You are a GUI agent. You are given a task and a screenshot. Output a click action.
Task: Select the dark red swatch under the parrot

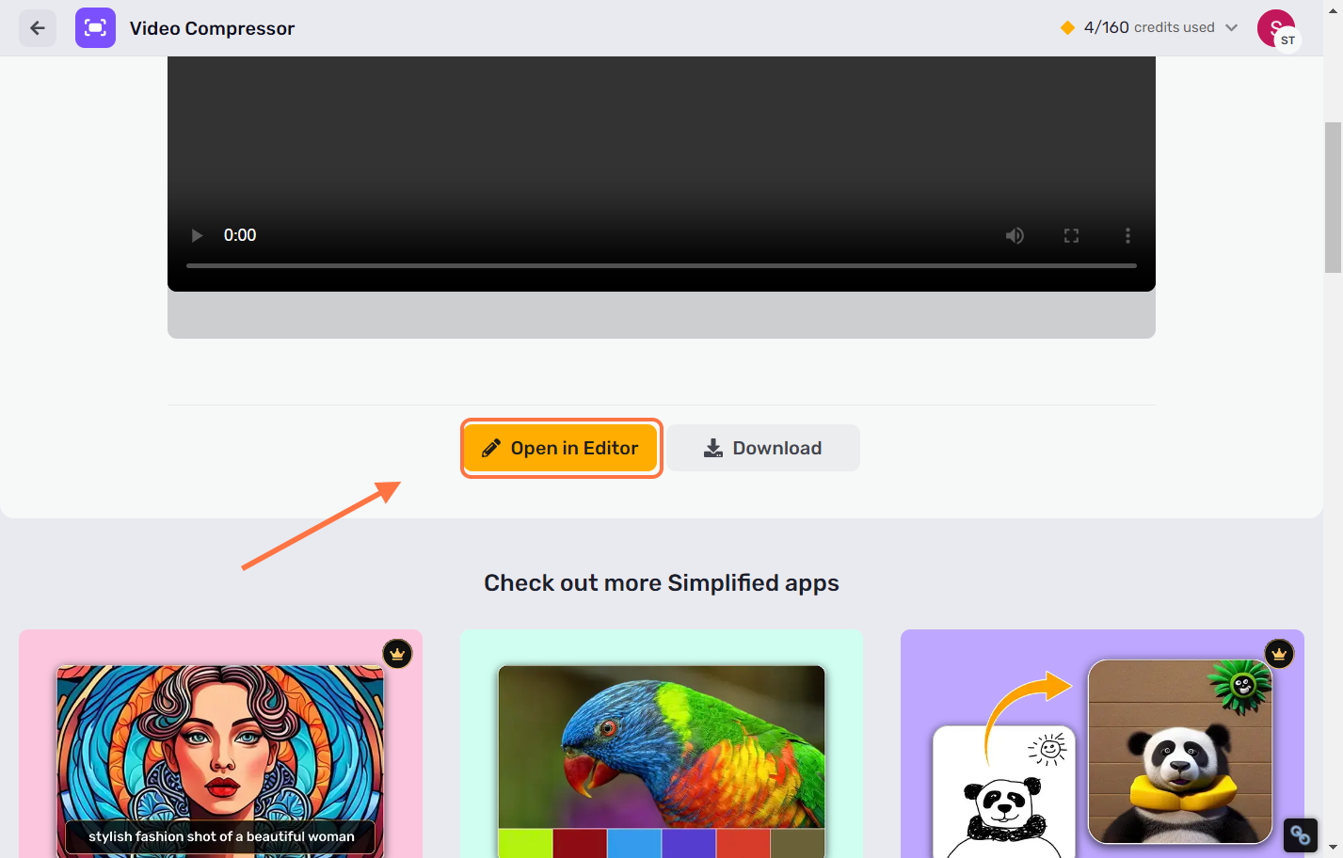tap(580, 843)
